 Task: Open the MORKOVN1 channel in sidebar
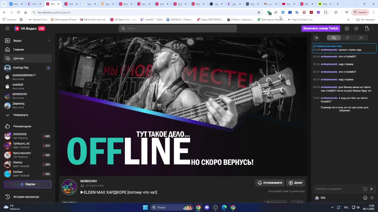click(x=28, y=96)
